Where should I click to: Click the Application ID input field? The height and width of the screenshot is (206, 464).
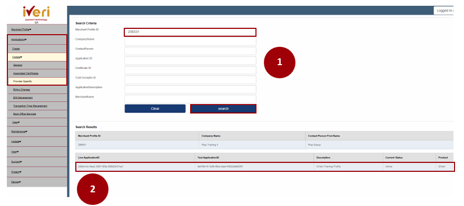click(x=190, y=60)
